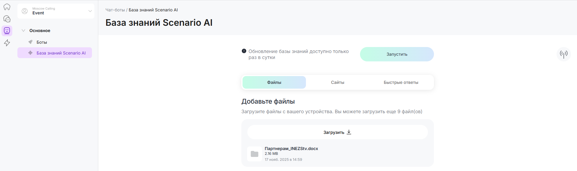Switch to the Сайты tab
Image resolution: width=577 pixels, height=171 pixels.
tap(337, 82)
